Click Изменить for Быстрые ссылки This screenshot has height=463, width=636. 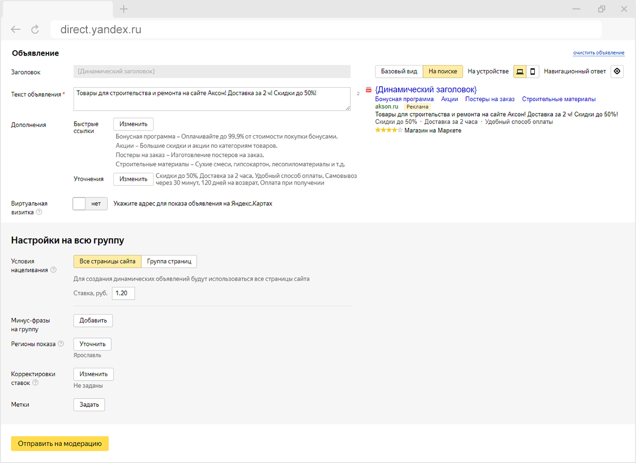(x=134, y=124)
